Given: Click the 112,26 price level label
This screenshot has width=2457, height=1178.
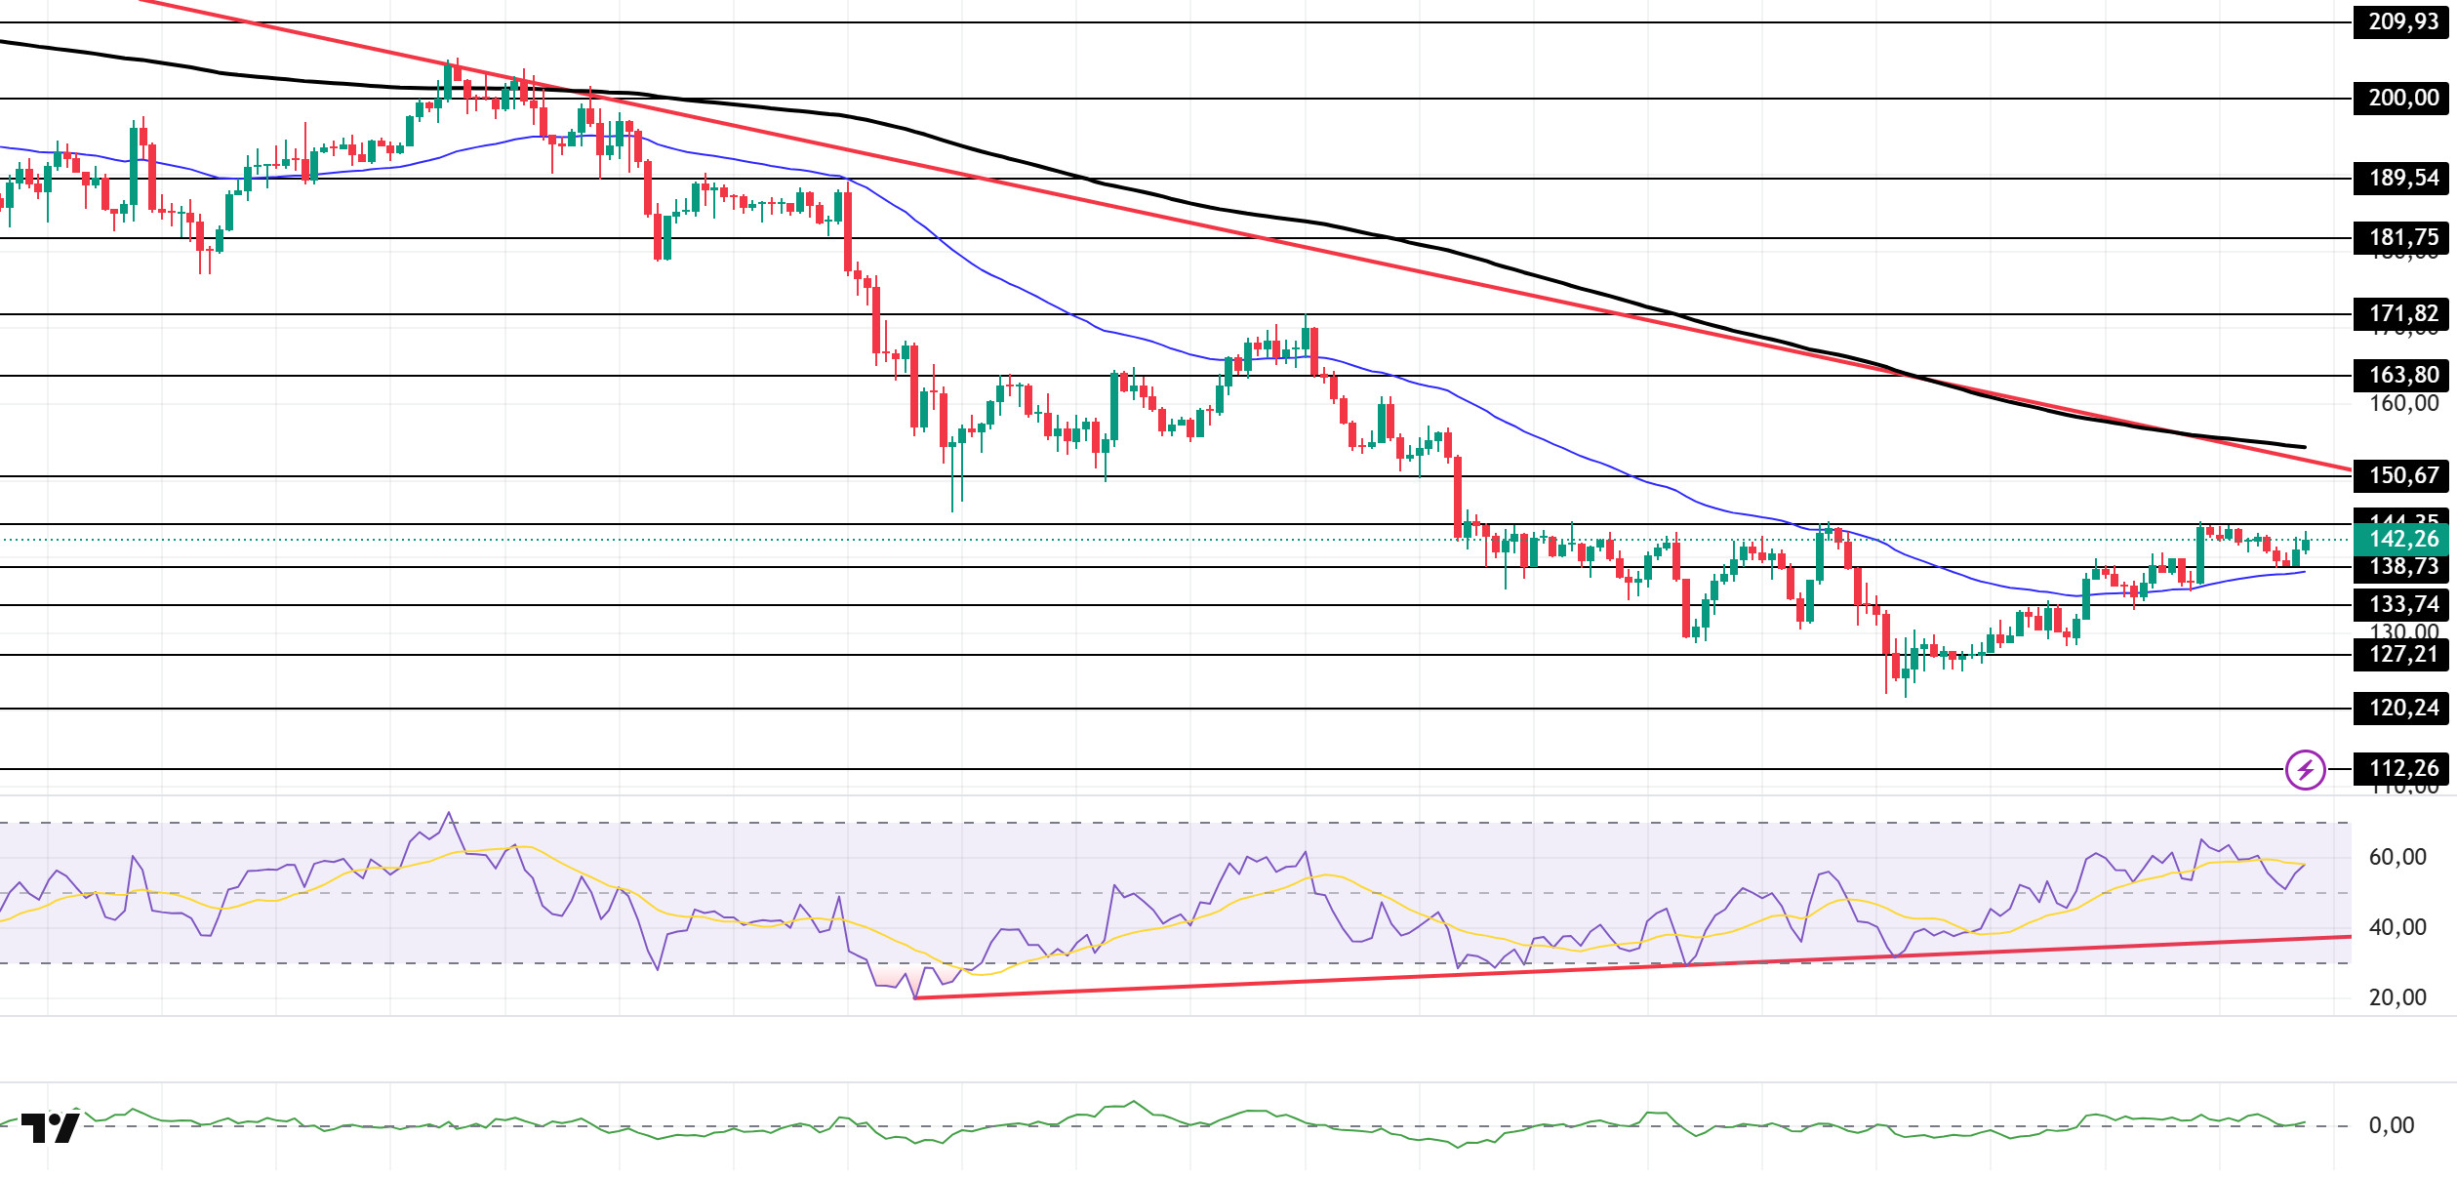Looking at the screenshot, I should [x=2402, y=769].
